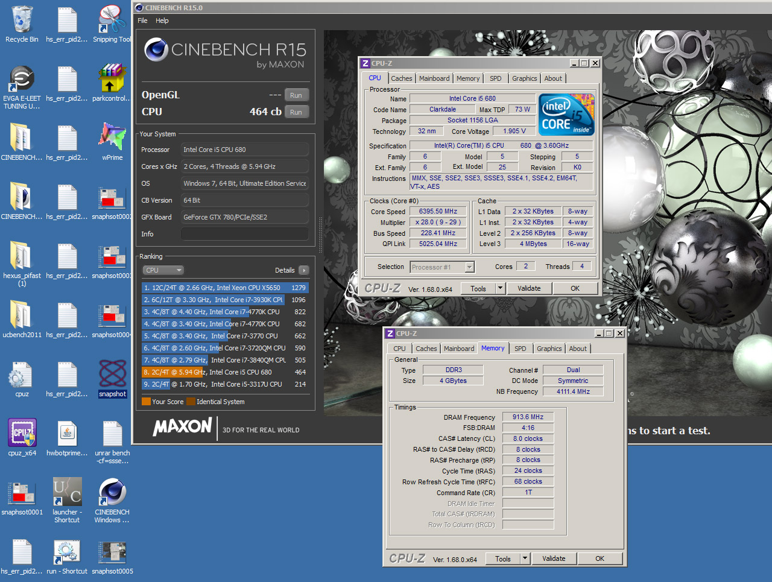Open the cpuz_x64 desktop icon
The image size is (772, 582).
coord(22,433)
